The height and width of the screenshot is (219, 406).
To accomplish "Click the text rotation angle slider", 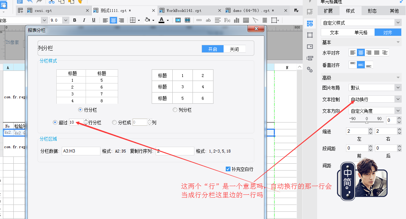I will 367,122.
